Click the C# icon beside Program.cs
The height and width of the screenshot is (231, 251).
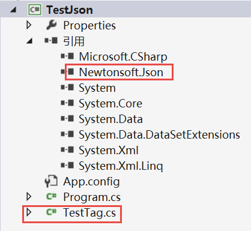point(52,197)
